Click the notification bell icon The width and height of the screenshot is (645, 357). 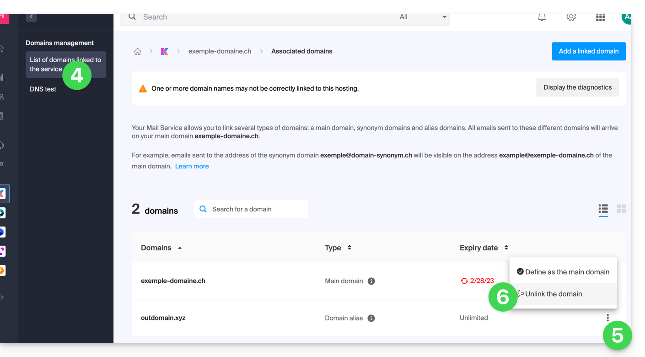coord(542,17)
